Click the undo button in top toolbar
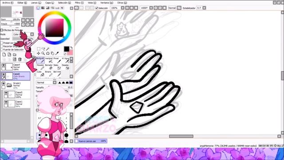This screenshot has height=160, width=284. pyautogui.click(x=76, y=8)
